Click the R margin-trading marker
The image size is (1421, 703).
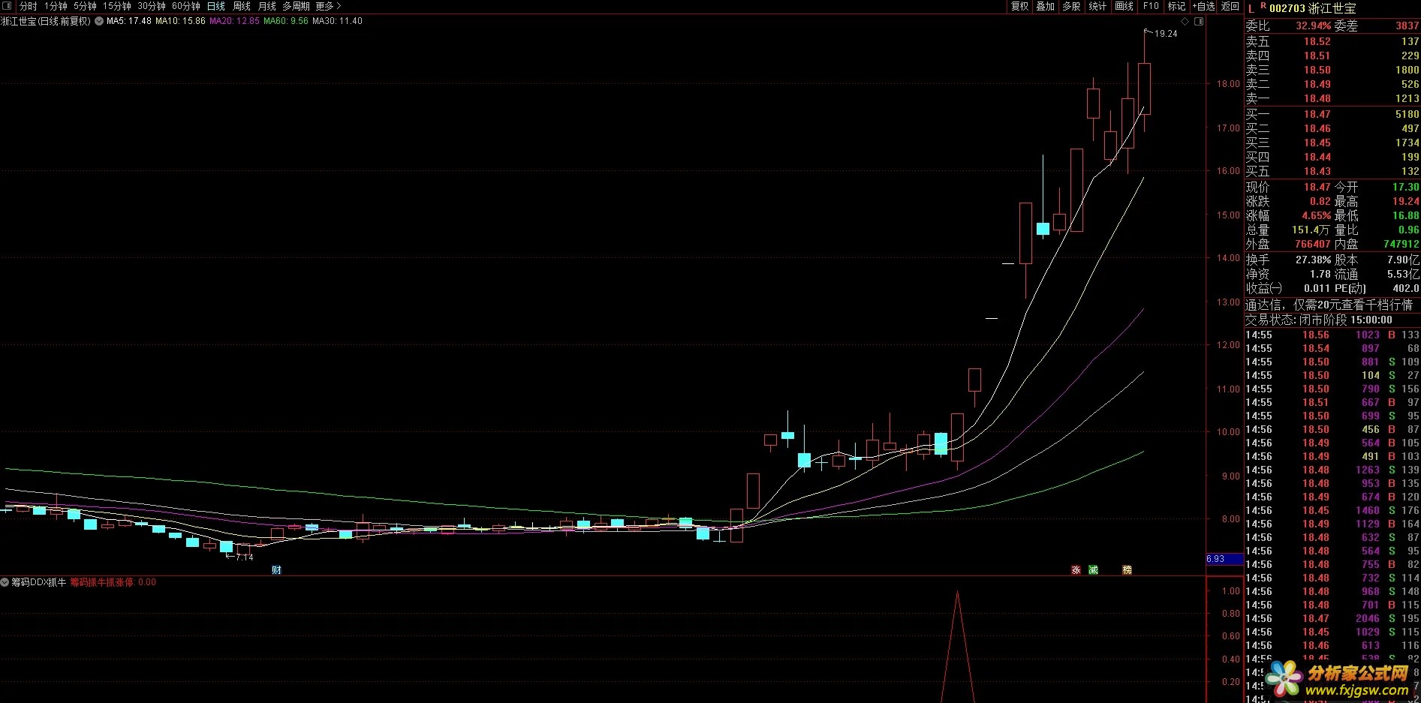(1263, 6)
